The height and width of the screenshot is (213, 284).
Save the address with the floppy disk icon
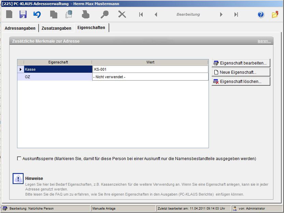23,14
